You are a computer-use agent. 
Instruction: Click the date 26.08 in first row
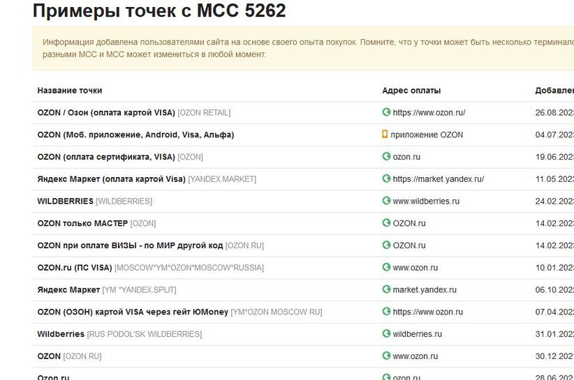554,113
